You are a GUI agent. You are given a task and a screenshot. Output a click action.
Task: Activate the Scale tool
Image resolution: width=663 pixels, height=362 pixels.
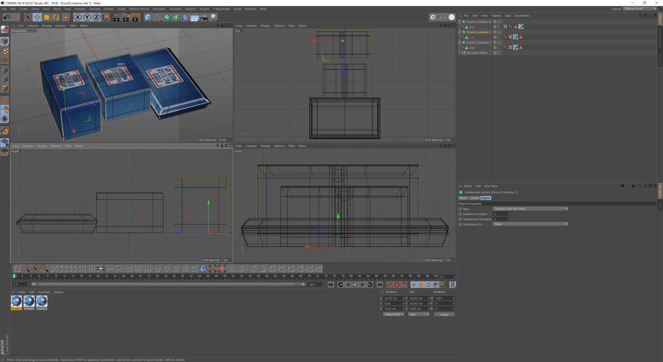47,17
